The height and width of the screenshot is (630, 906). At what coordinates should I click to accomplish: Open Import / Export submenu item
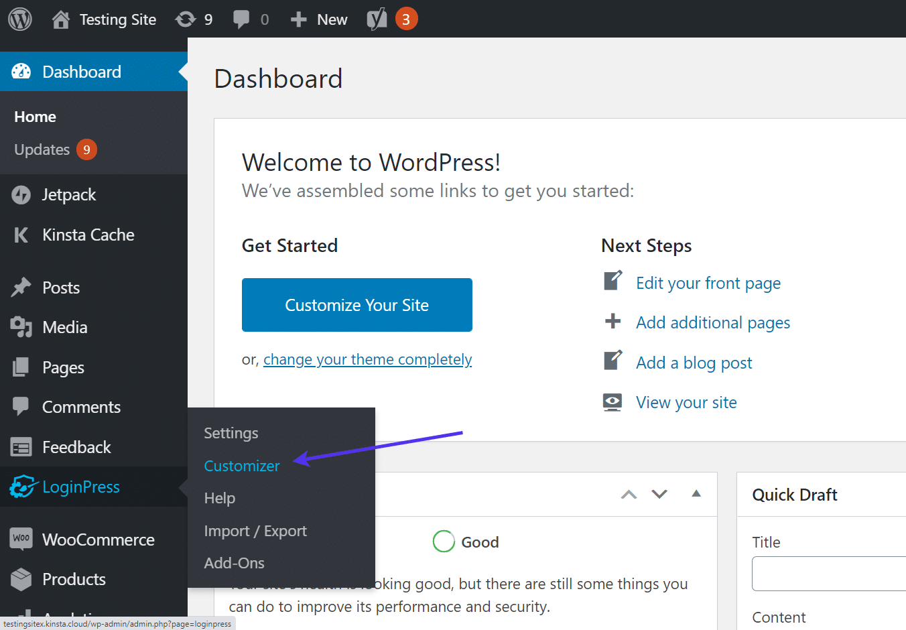click(255, 531)
